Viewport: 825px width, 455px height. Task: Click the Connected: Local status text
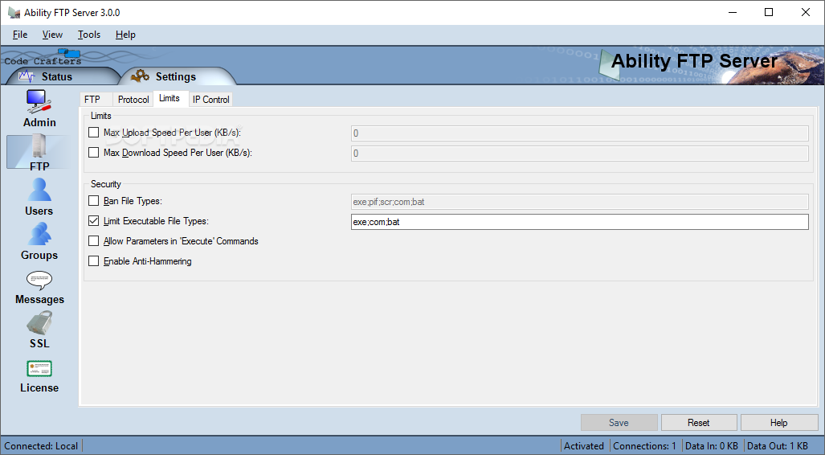point(41,446)
